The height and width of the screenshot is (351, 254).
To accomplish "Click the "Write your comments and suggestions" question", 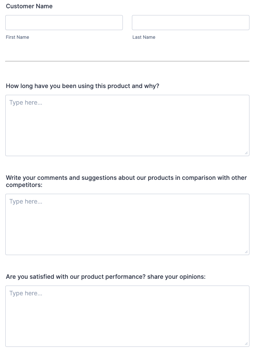I will coord(126,178).
